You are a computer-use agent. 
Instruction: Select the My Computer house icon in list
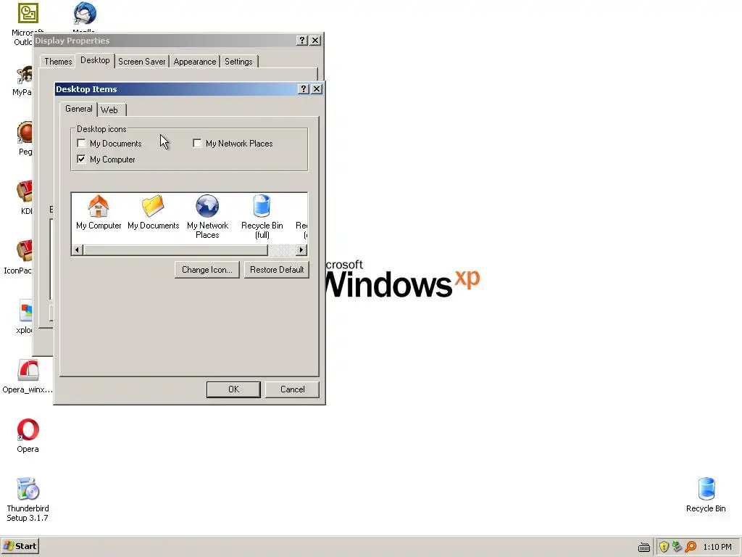(99, 207)
